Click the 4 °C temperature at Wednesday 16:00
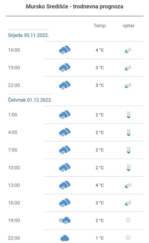Viewport: 149px width, 243px height. [x=99, y=50]
